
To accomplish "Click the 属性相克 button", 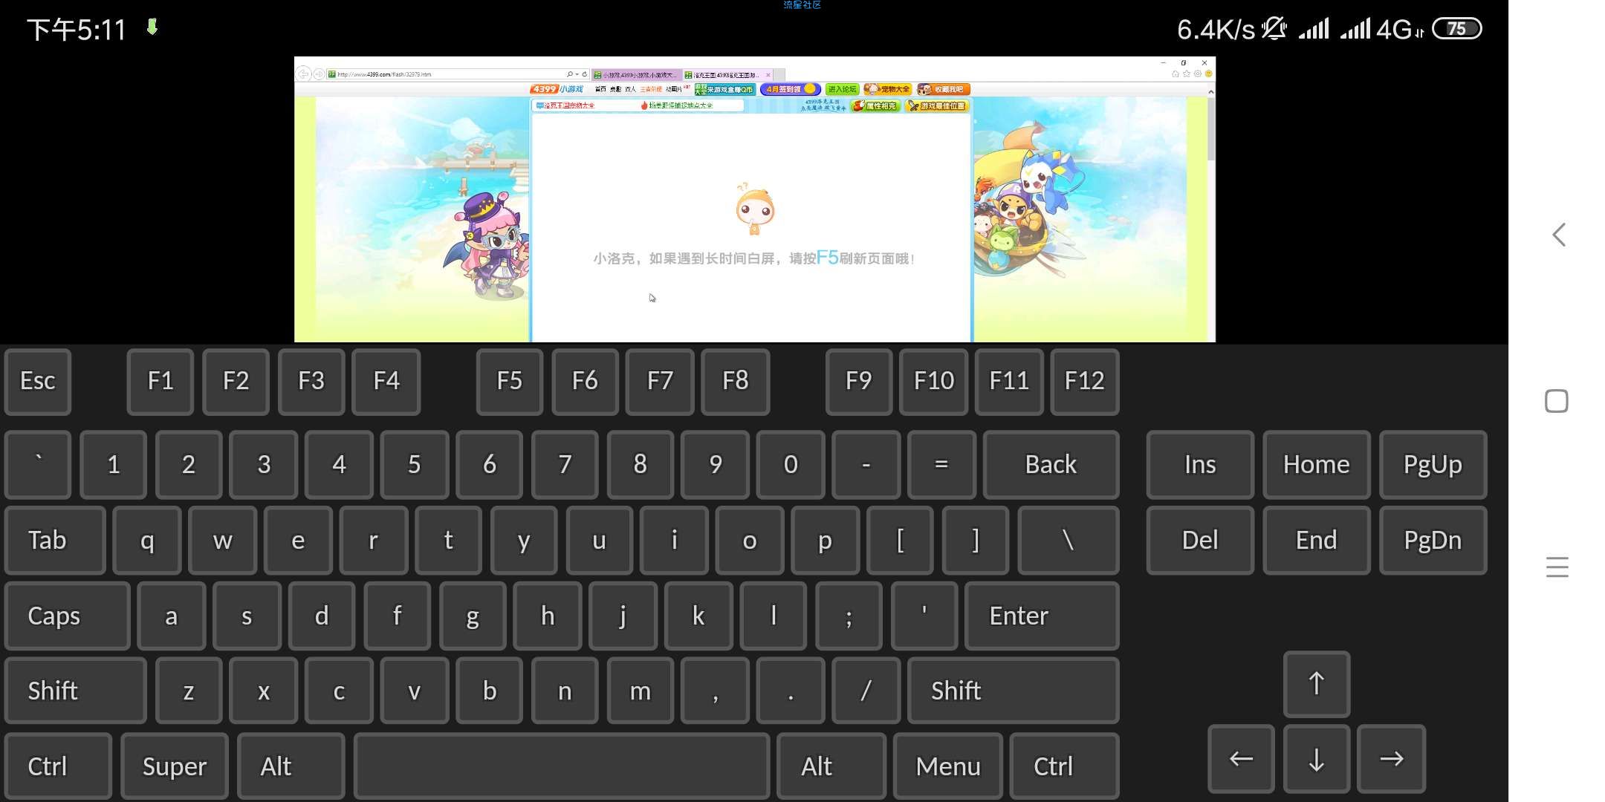I will (x=875, y=106).
